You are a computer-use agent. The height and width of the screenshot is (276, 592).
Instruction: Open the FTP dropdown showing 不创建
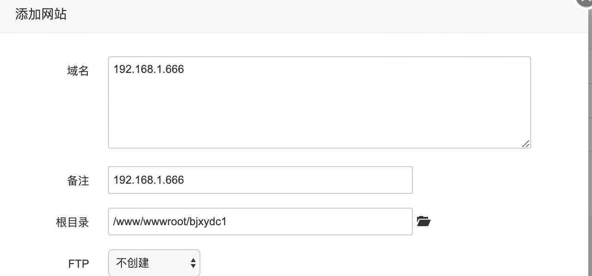coord(154,263)
